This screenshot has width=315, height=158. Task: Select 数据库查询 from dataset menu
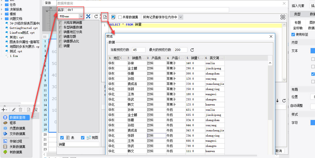click(17, 117)
